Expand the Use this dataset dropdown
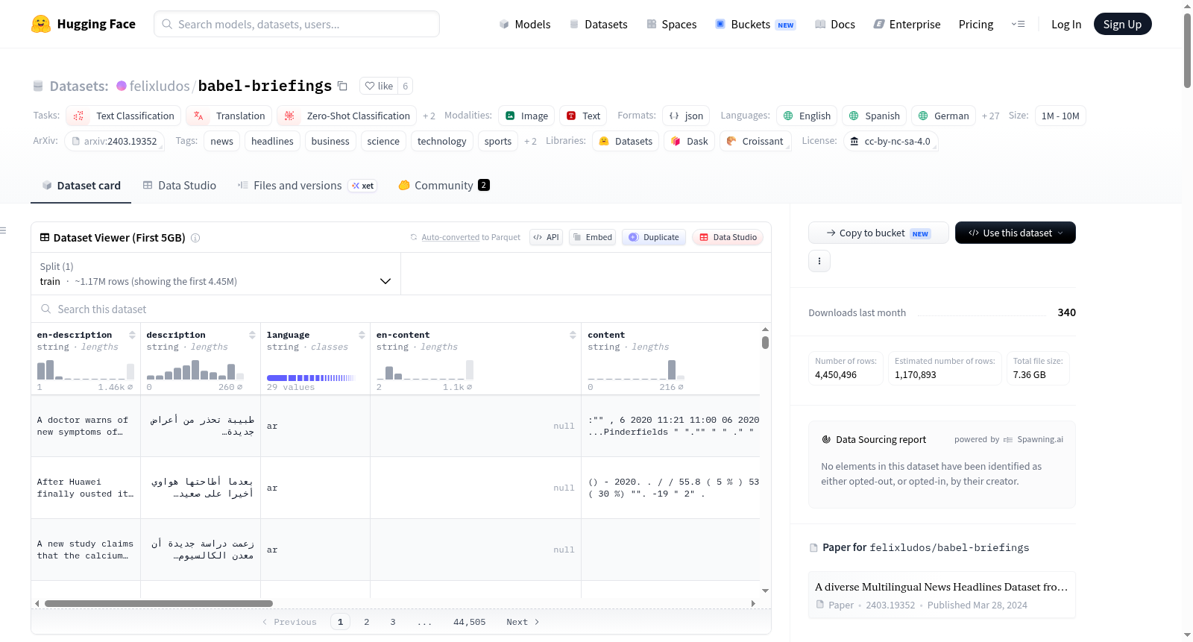Screen dimensions: 1193x642 point(1015,233)
